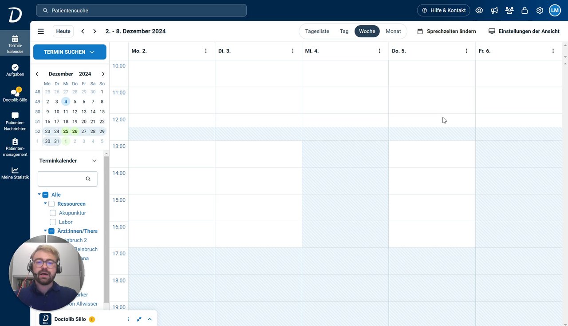Check the Labor checkbox
The image size is (568, 326).
[53, 222]
